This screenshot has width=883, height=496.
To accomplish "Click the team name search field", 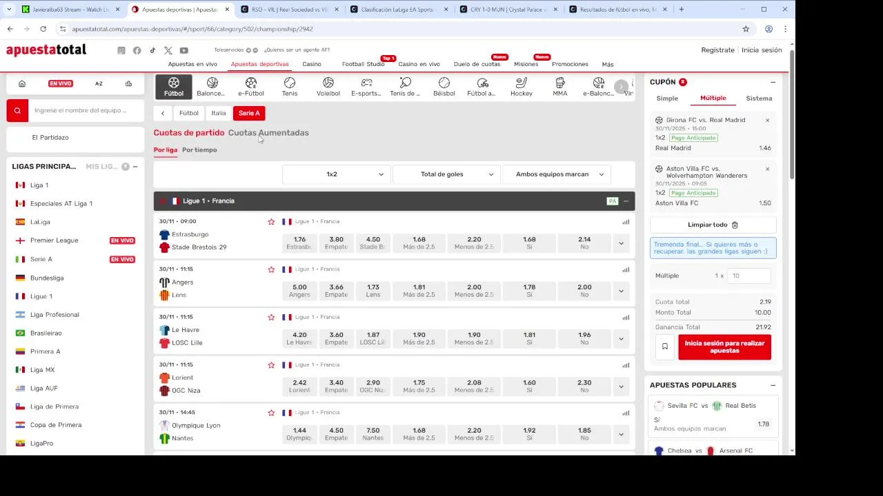I will click(86, 110).
